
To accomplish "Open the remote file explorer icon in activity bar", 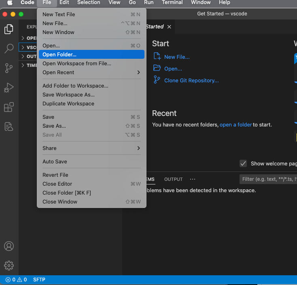I will coord(9,126).
